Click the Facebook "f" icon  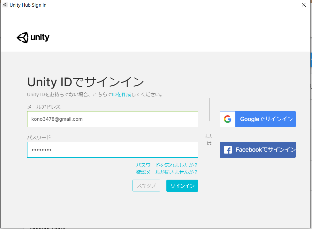pyautogui.click(x=227, y=150)
